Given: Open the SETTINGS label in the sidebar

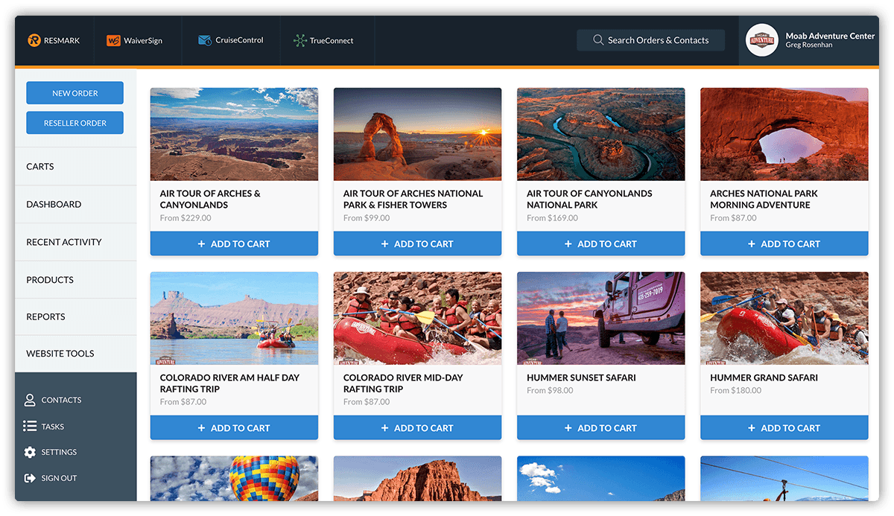Looking at the screenshot, I should click(x=59, y=452).
